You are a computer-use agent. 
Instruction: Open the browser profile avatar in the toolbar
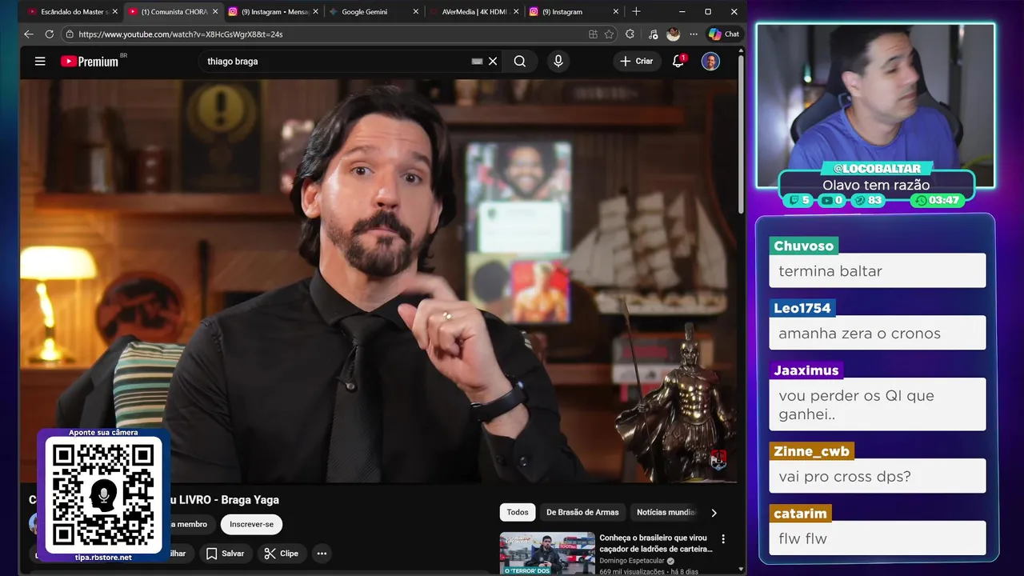(x=674, y=34)
